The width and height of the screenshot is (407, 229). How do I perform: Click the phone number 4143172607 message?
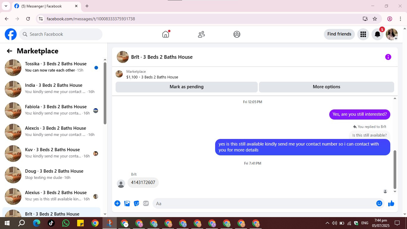click(x=143, y=182)
